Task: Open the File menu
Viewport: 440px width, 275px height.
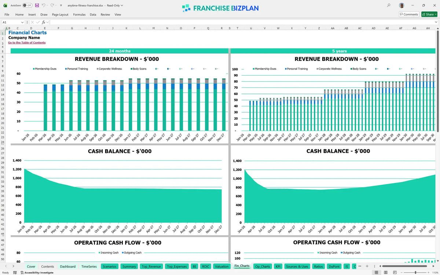Action: coord(7,15)
